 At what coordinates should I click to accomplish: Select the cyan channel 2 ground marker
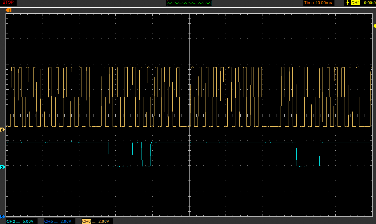pos(2,166)
